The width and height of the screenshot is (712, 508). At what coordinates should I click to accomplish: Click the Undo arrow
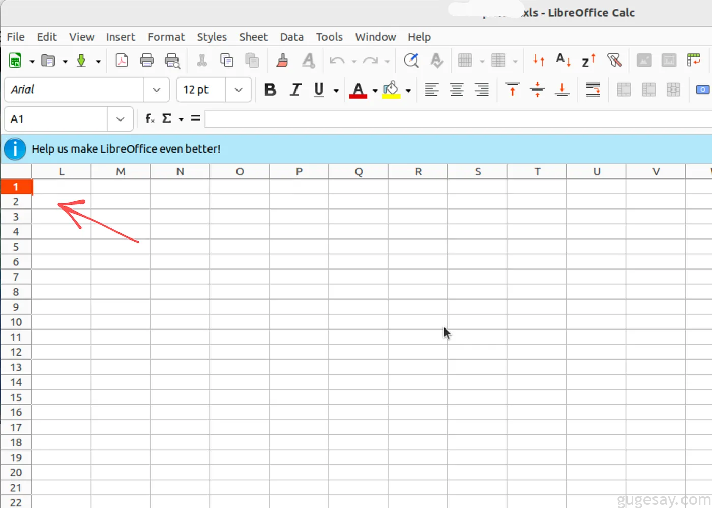click(337, 61)
